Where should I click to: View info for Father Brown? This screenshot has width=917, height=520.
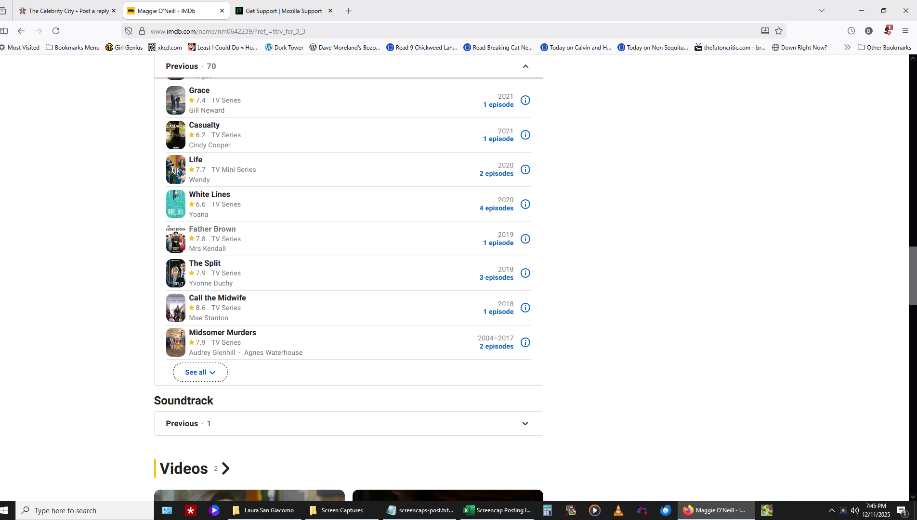[525, 239]
